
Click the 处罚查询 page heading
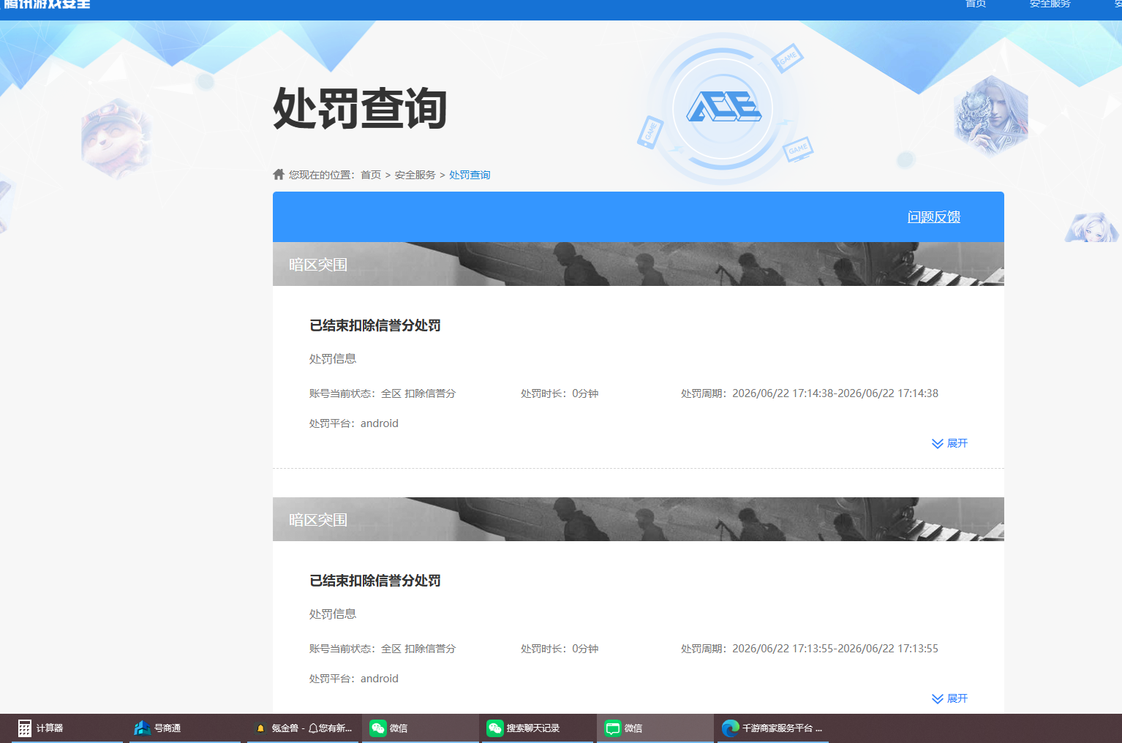click(360, 109)
